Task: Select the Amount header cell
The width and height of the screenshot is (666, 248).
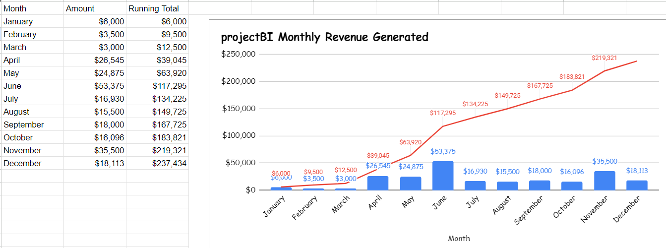Action: (x=95, y=8)
